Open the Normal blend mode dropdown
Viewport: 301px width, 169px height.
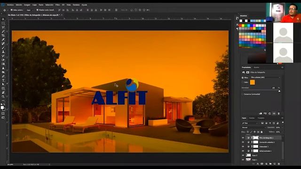[254, 127]
